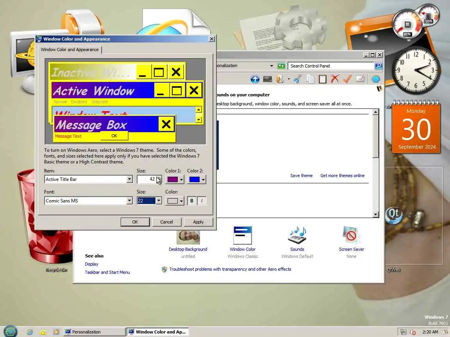Viewport: 450px width, 337px height.
Task: Click the purple Color 1 swatch
Action: coord(173,179)
